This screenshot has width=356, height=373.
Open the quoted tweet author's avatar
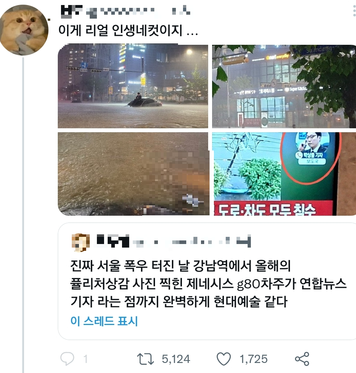81,243
